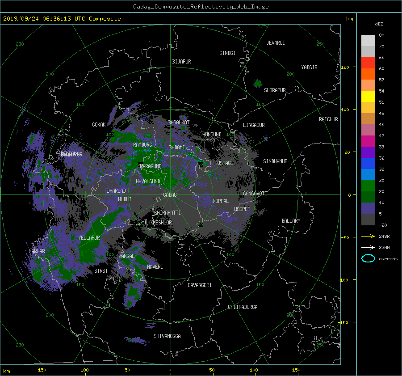Click the GANGAVATI city label
Image resolution: width=402 pixels, height=376 pixels.
(255, 194)
